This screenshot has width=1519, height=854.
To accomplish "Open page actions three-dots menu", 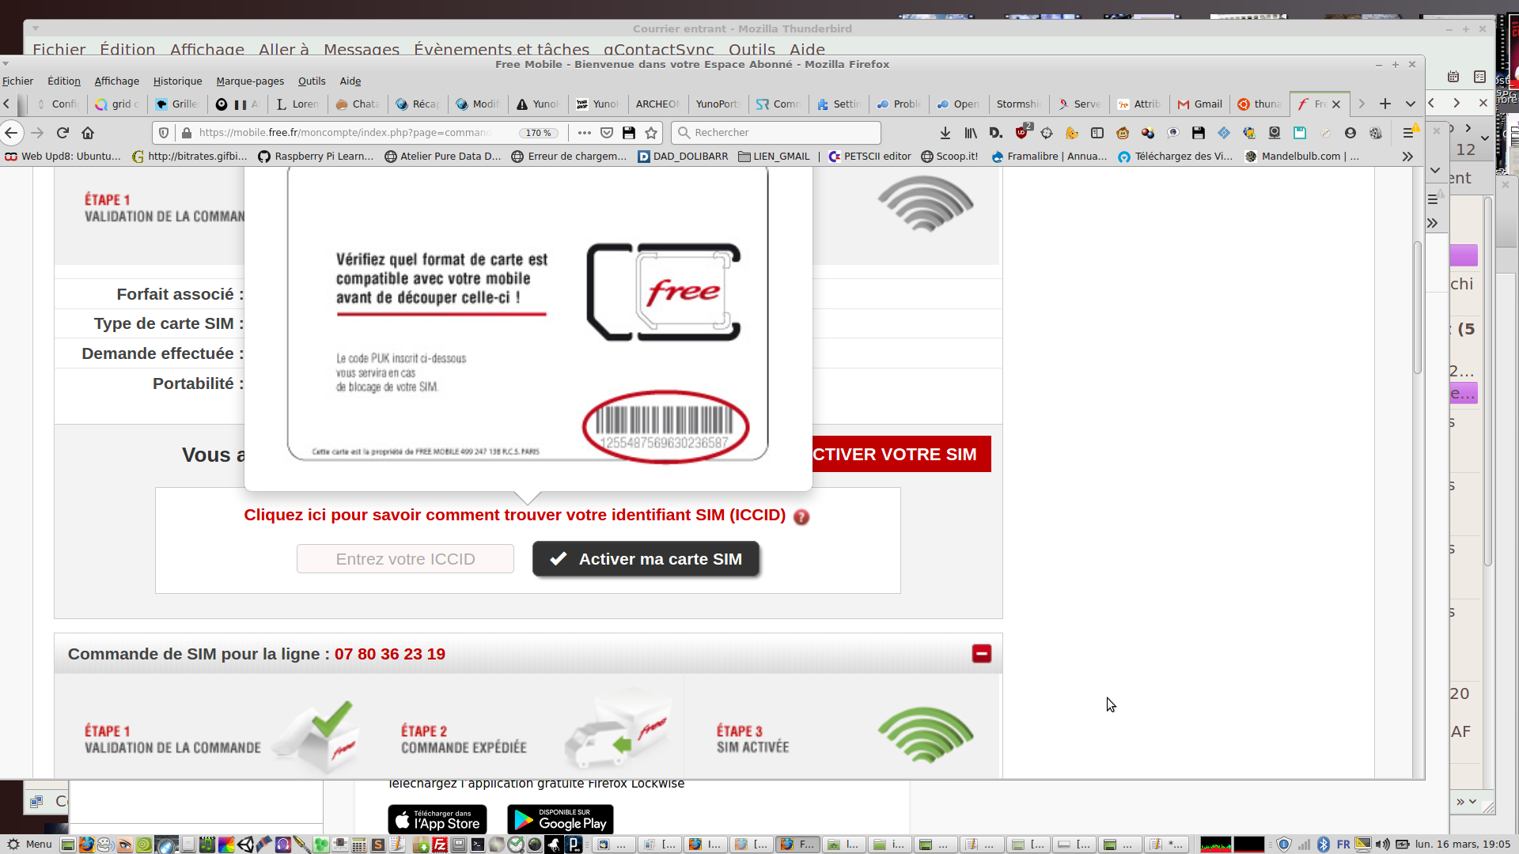I will (x=585, y=133).
